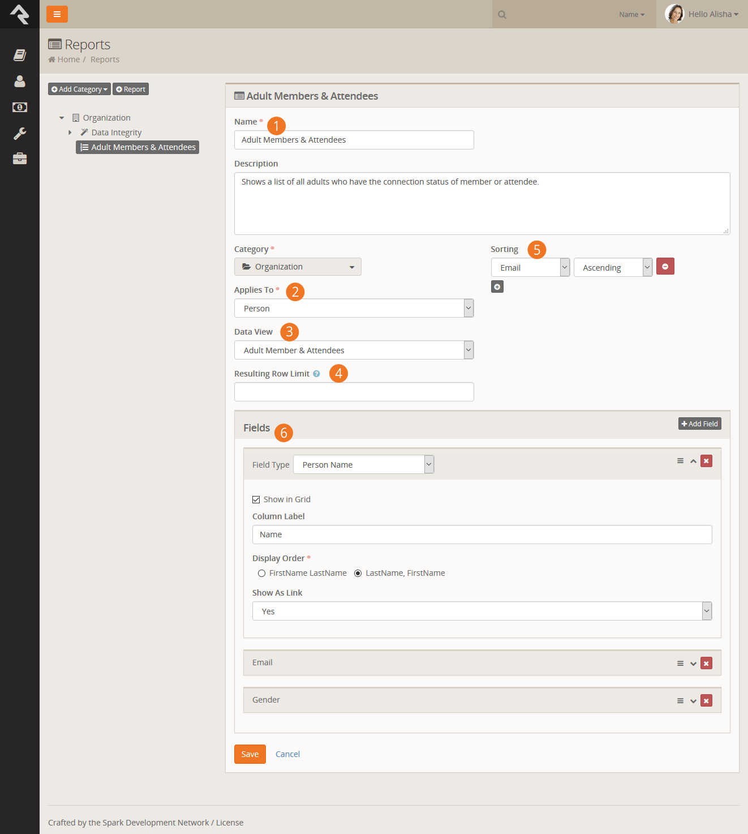Expand the Data Integrity tree node

(x=70, y=132)
